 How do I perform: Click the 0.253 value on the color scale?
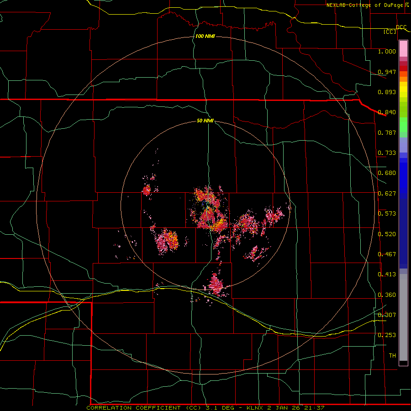pos(387,335)
